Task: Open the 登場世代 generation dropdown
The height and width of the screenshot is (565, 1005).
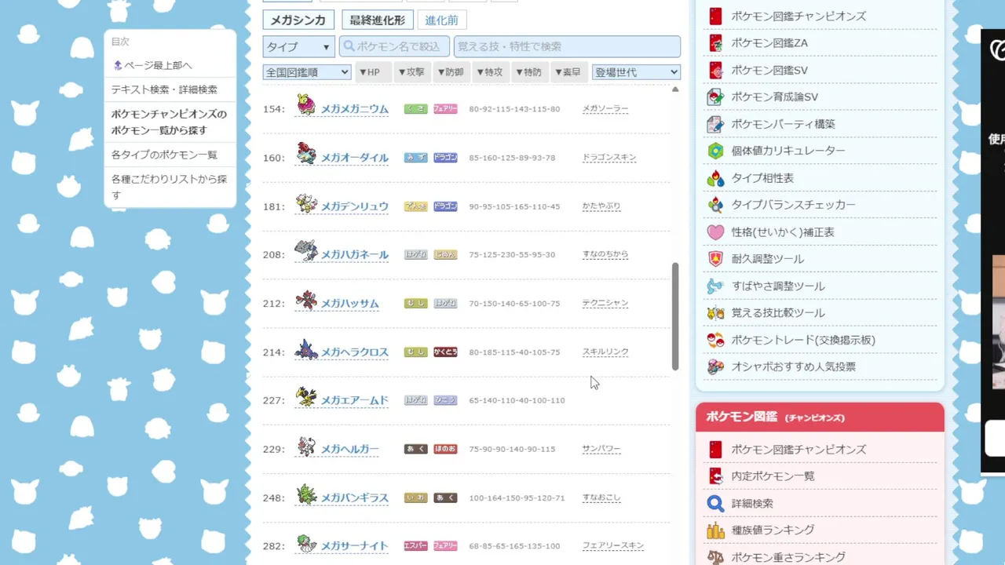Action: pos(636,72)
